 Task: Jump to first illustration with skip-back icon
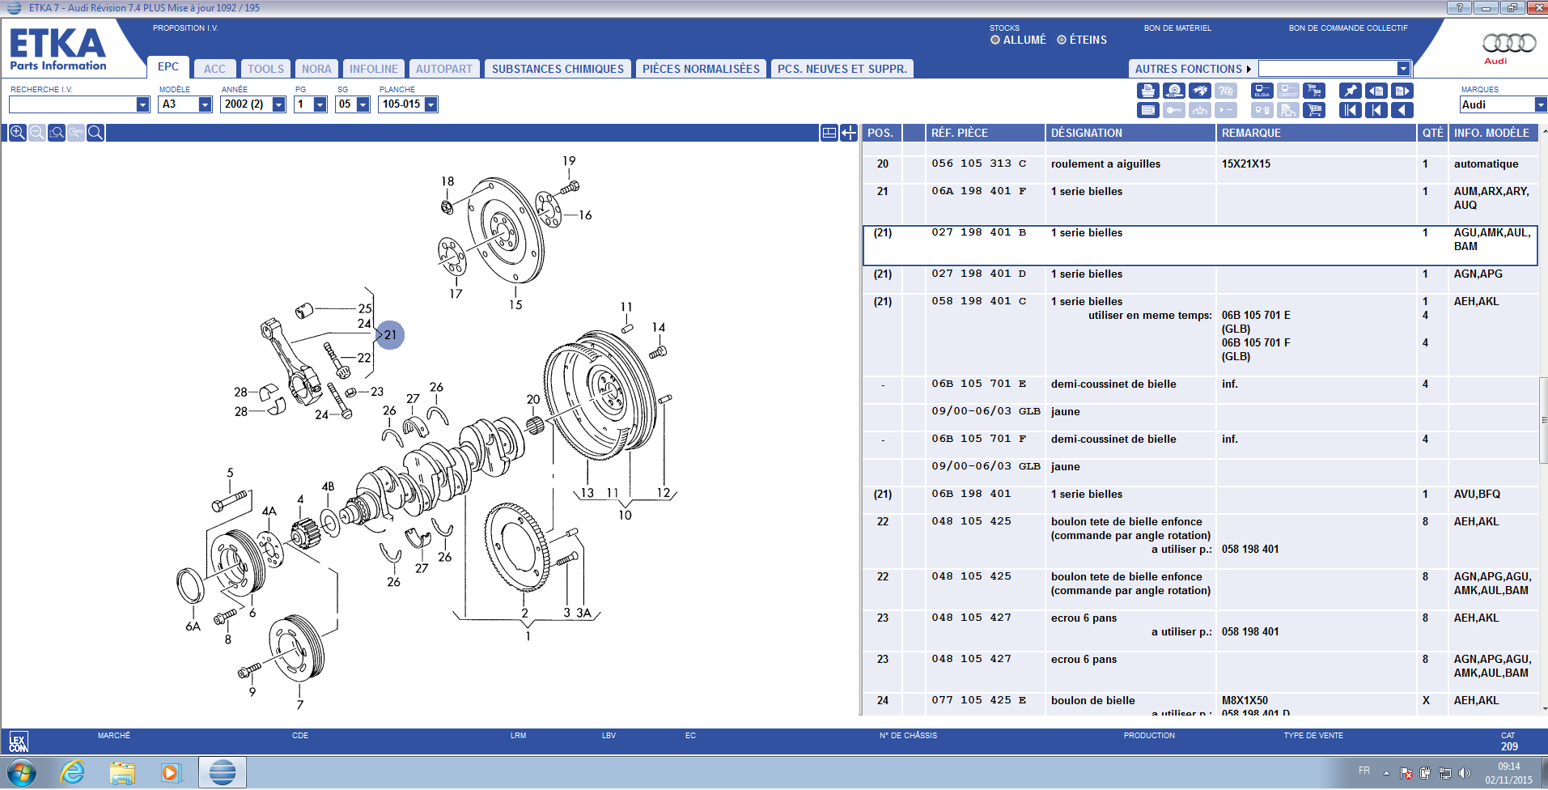coord(1350,110)
